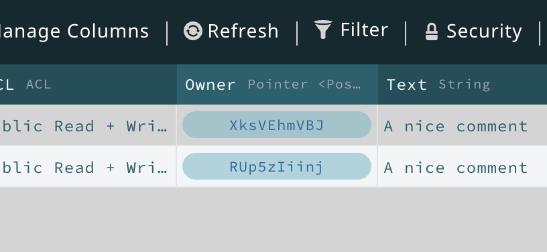The image size is (547, 252).
Task: Click the String type label in Text header
Action: pyautogui.click(x=465, y=84)
